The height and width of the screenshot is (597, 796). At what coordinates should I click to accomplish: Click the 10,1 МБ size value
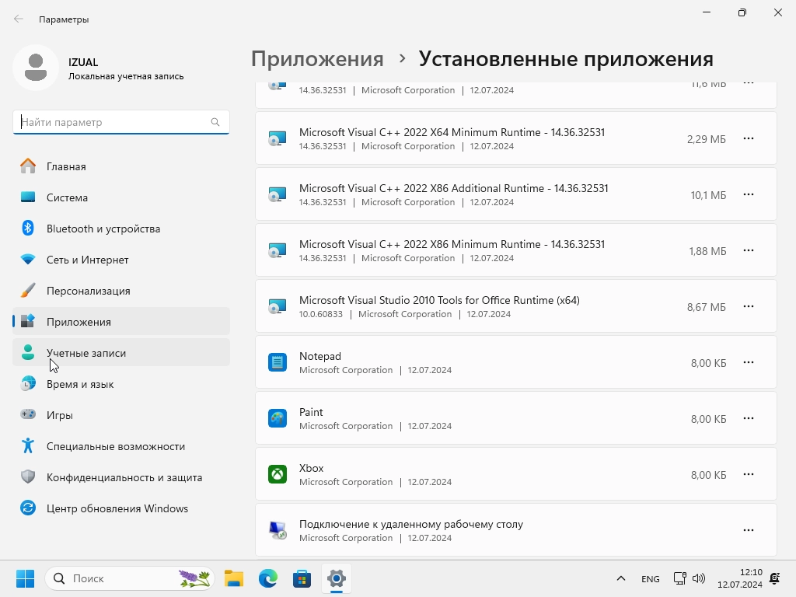(x=708, y=195)
